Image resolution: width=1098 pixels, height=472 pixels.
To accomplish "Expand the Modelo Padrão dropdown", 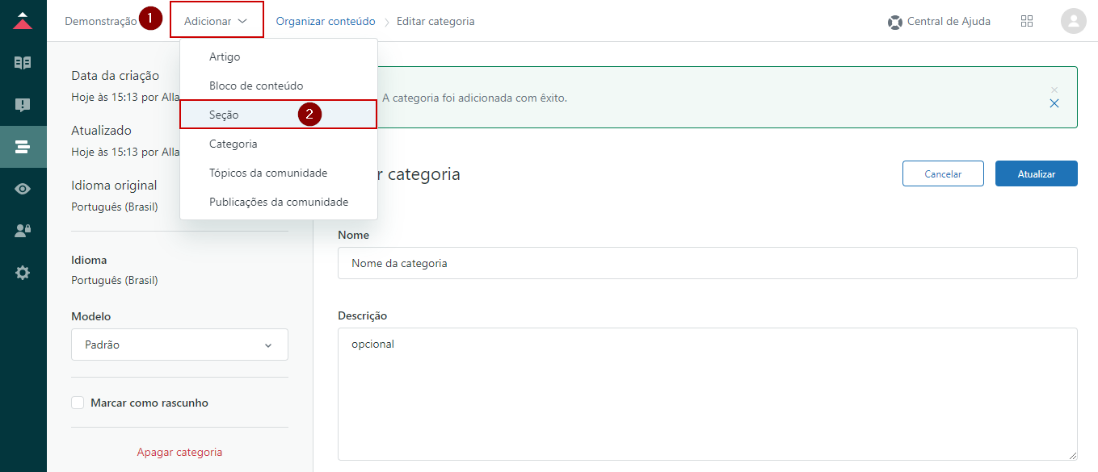I will coord(179,345).
